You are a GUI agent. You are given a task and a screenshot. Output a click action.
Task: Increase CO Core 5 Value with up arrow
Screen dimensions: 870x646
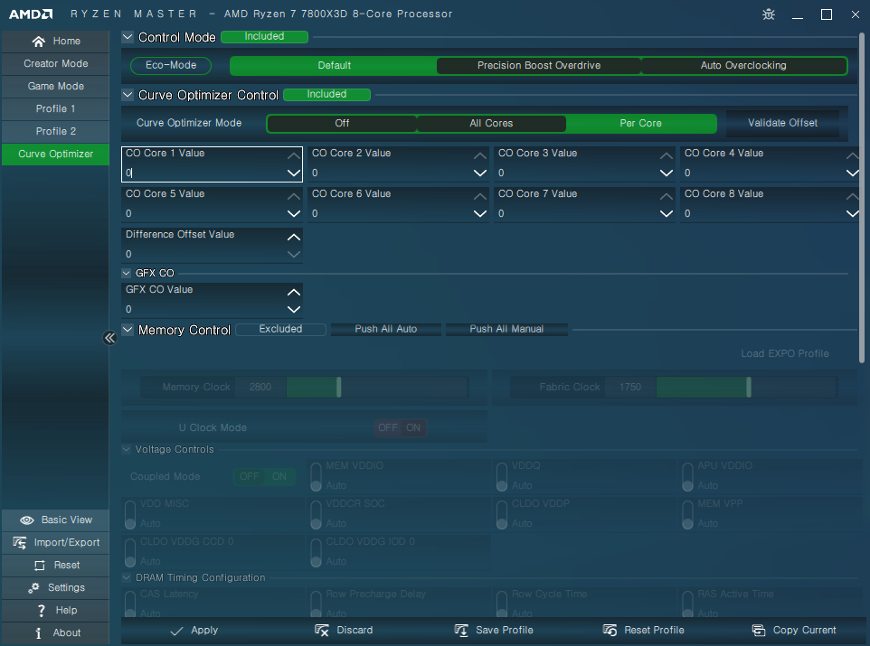coord(294,196)
